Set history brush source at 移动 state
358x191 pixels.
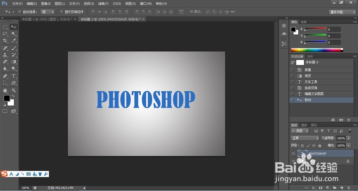(292, 100)
